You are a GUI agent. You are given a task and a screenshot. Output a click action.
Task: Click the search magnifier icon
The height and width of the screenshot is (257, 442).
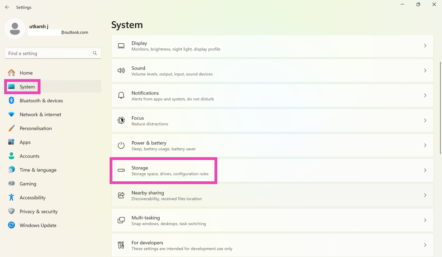pos(95,53)
